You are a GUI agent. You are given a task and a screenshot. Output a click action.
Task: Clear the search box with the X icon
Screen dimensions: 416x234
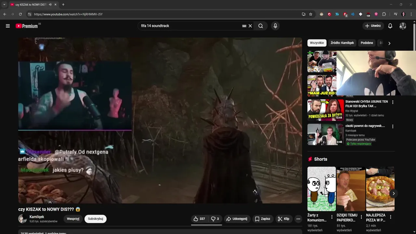tap(250, 26)
